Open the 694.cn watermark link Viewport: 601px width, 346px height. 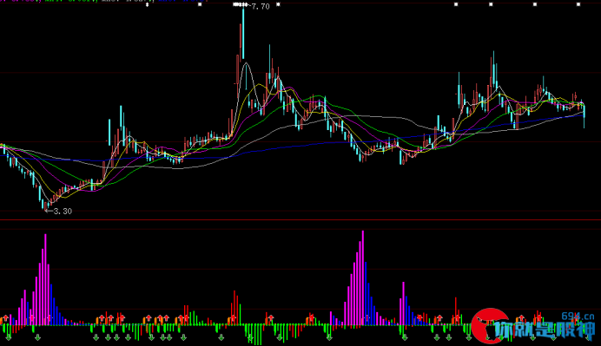[x=578, y=317]
